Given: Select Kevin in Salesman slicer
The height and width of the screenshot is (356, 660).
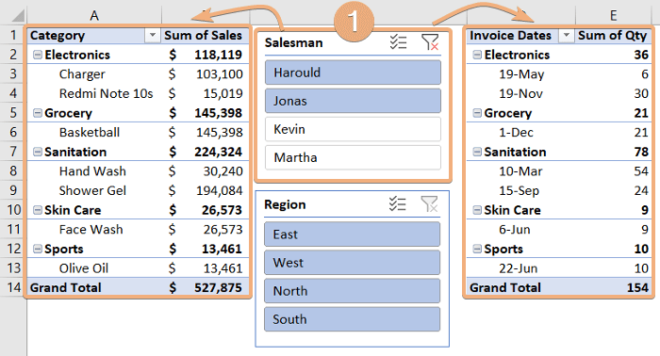Looking at the screenshot, I should (353, 129).
